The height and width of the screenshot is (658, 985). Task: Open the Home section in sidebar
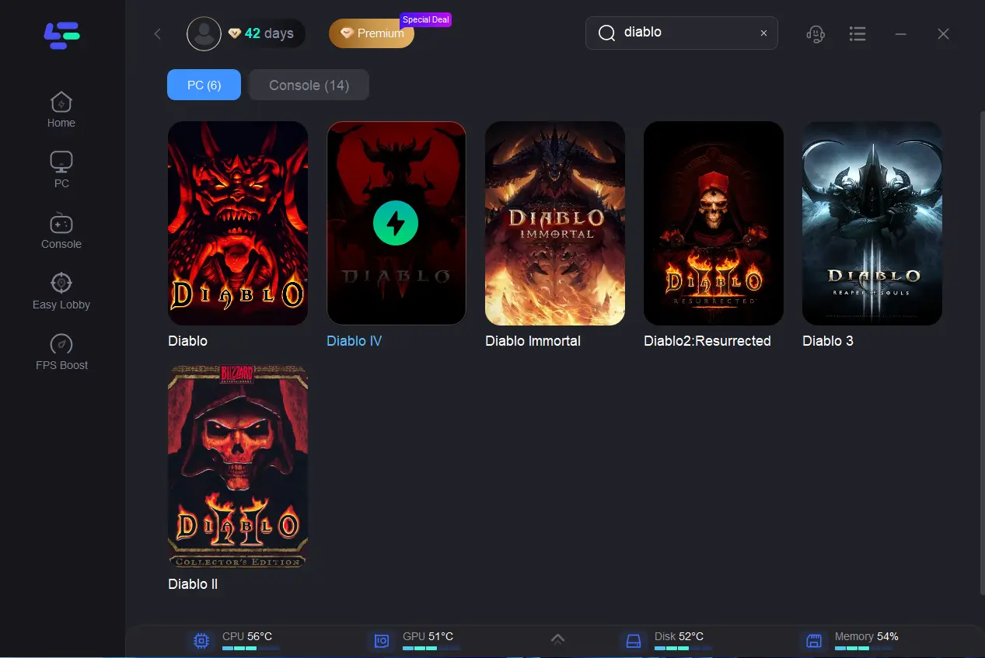click(x=61, y=110)
